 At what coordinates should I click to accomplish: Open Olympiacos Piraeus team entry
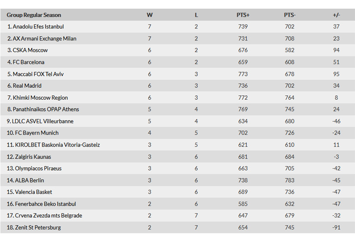(x=37, y=168)
